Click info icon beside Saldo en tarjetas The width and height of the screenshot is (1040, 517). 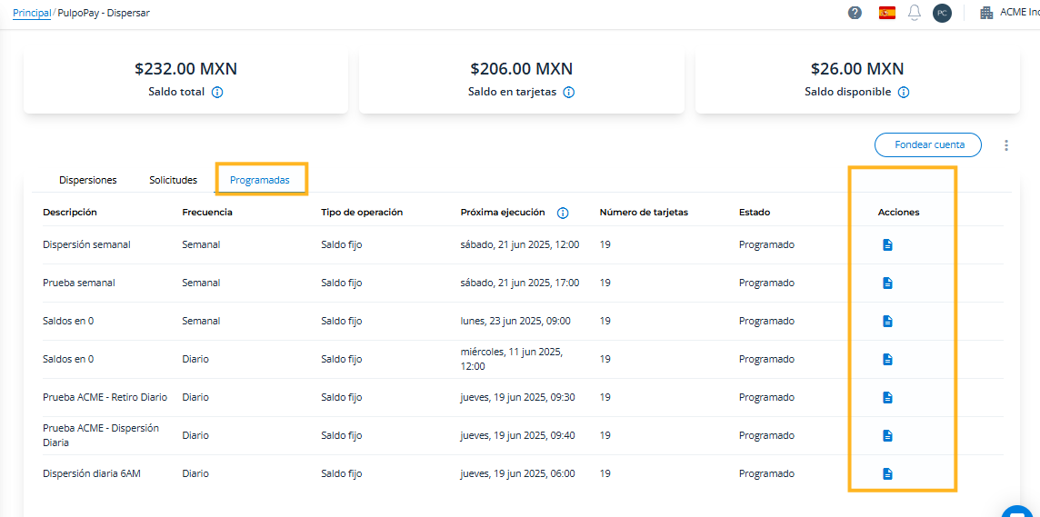pos(568,92)
